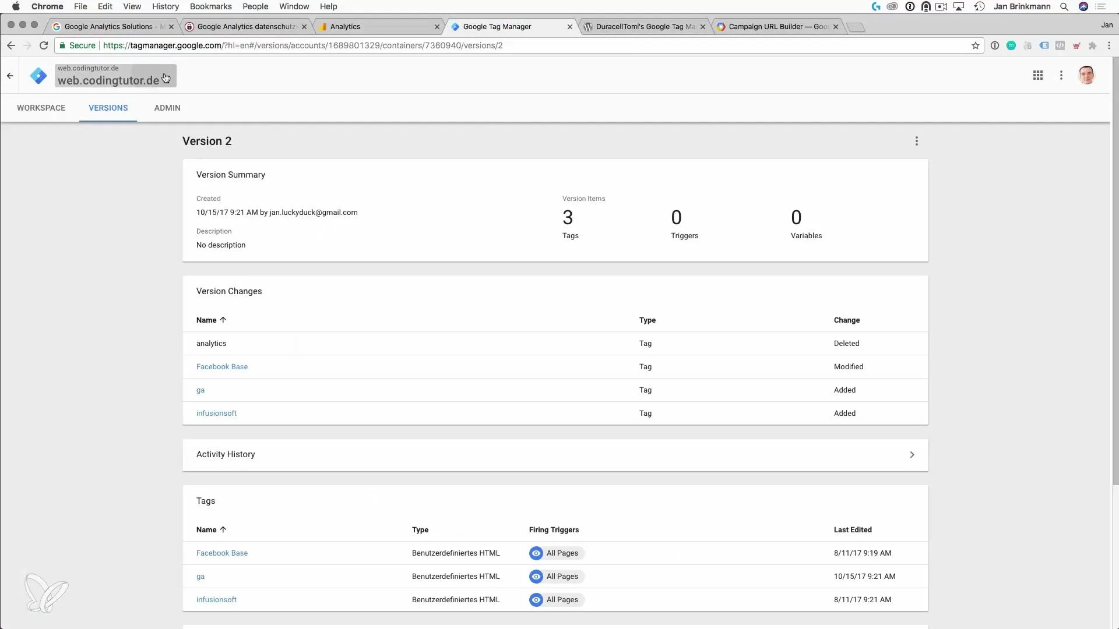The width and height of the screenshot is (1119, 629).
Task: Expand the Activity History section
Action: (x=555, y=455)
